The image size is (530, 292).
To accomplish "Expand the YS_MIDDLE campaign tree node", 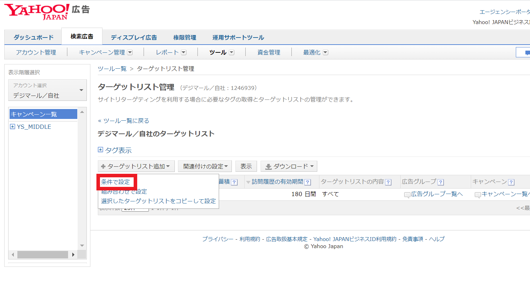I will point(12,127).
